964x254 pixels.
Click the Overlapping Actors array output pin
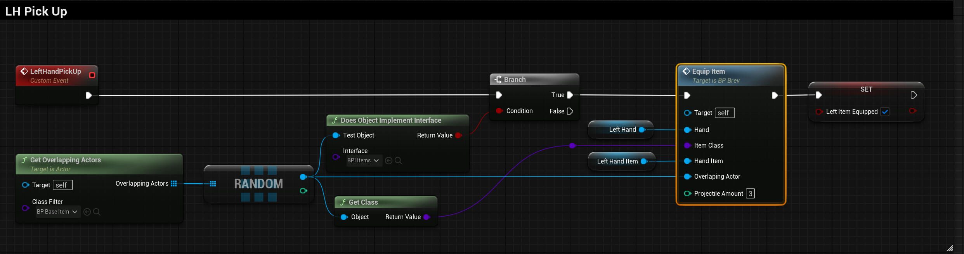(x=174, y=184)
